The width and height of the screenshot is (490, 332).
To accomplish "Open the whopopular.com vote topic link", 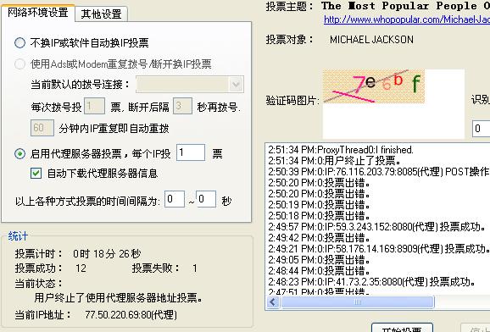I will [407, 19].
